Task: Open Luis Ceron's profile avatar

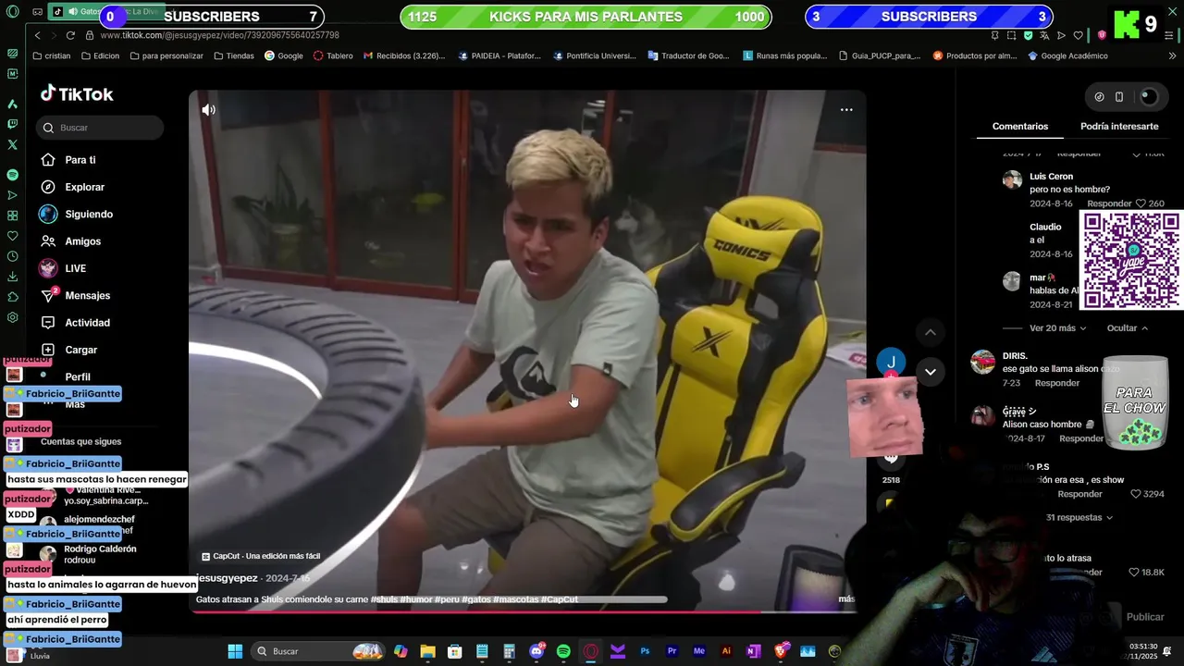Action: (1012, 180)
